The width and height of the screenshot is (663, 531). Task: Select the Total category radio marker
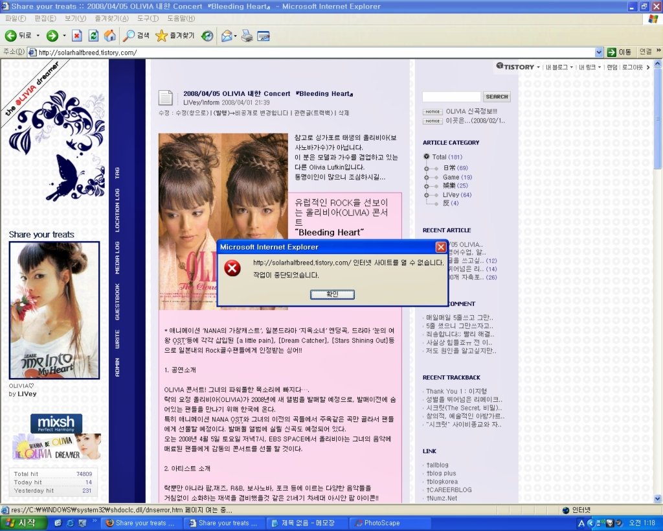tap(426, 156)
